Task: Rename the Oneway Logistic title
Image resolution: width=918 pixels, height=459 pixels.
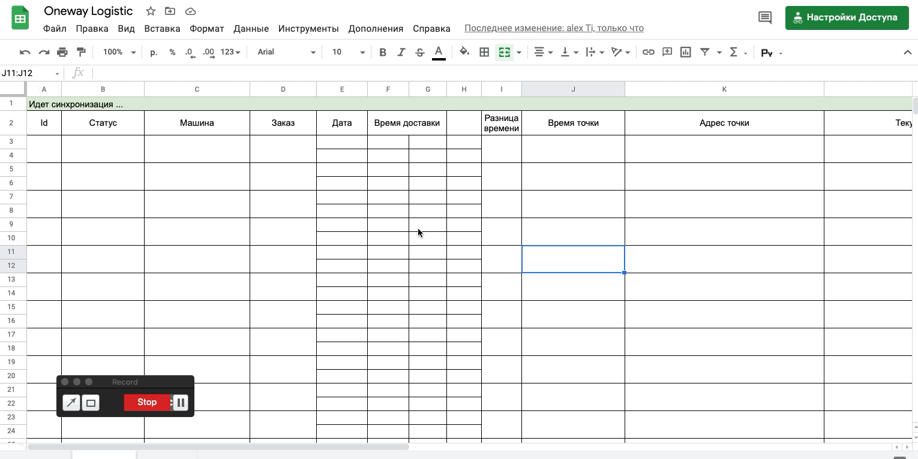Action: (88, 11)
